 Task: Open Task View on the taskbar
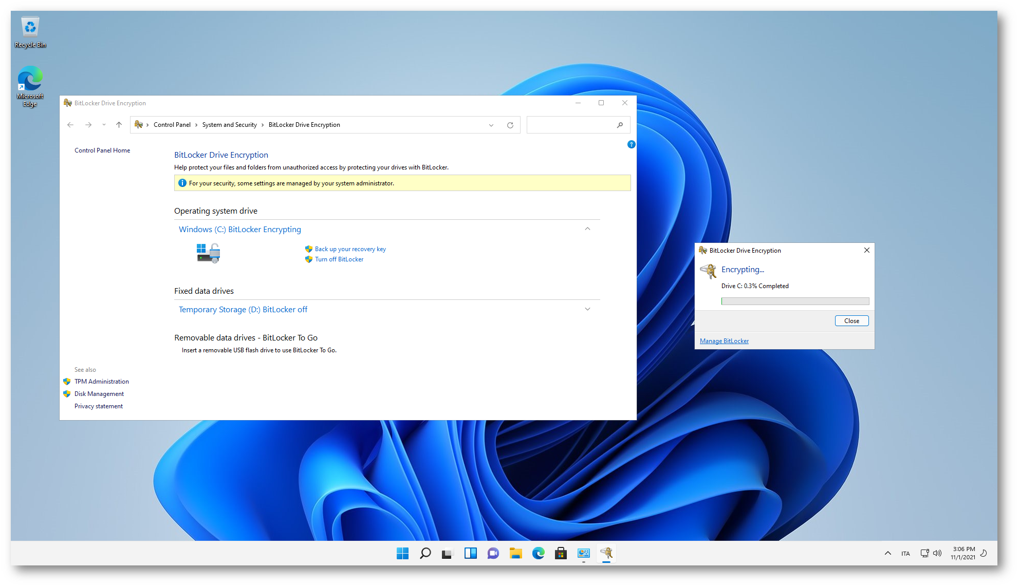pyautogui.click(x=448, y=553)
